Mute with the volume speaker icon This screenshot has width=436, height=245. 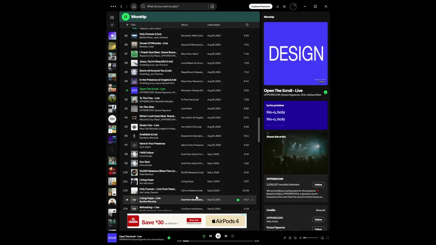300,238
